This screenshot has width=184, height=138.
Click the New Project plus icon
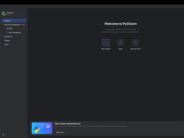pos(106,42)
